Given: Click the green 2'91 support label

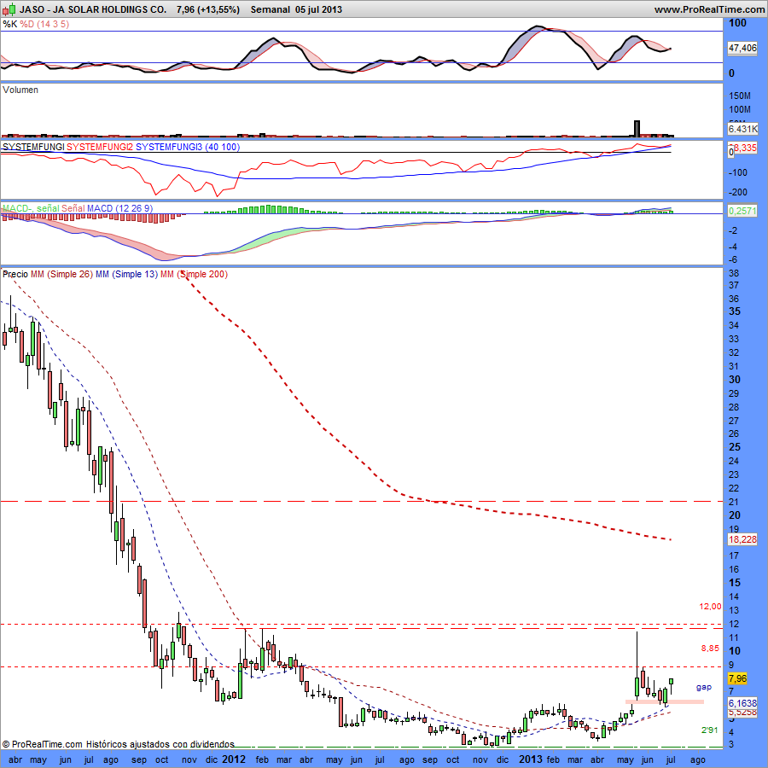Looking at the screenshot, I should tap(710, 730).
